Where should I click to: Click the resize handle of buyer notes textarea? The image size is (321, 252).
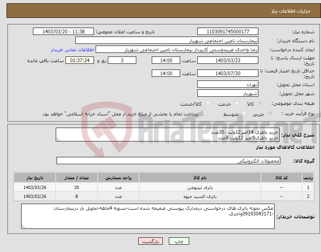pos(24,227)
